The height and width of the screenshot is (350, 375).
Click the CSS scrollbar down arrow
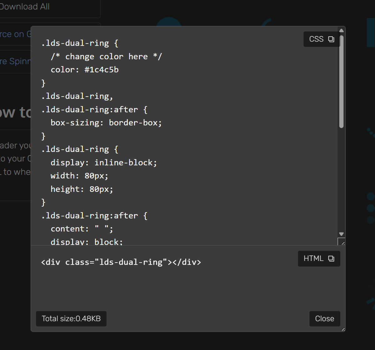pyautogui.click(x=342, y=234)
